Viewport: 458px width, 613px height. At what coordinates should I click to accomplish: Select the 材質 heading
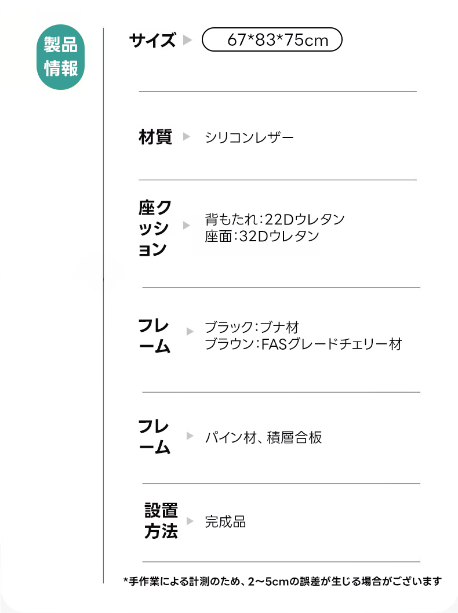[155, 137]
